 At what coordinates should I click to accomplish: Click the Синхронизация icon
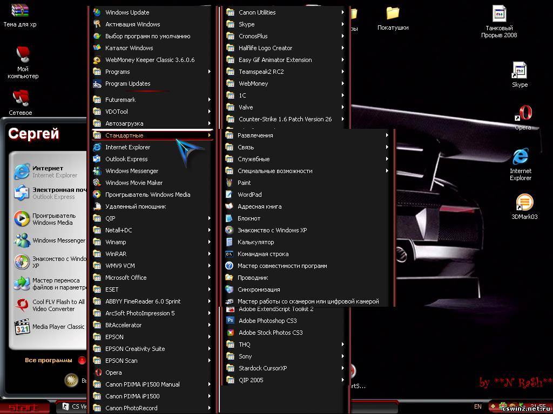click(229, 289)
